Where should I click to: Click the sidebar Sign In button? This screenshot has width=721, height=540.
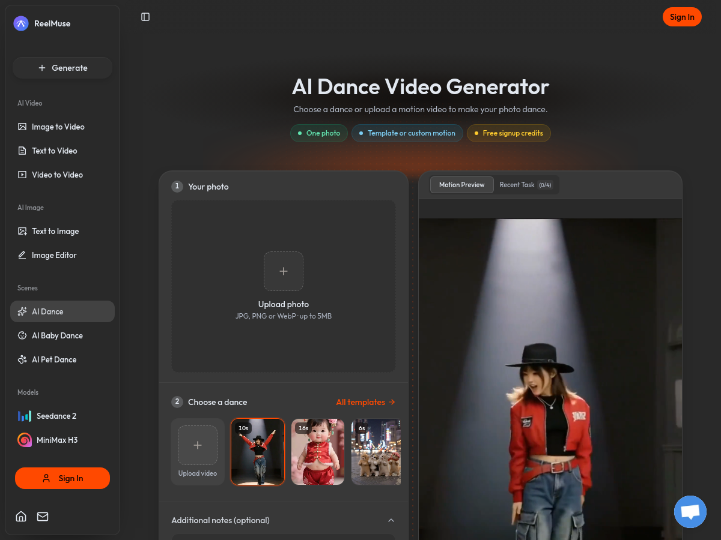pyautogui.click(x=62, y=478)
